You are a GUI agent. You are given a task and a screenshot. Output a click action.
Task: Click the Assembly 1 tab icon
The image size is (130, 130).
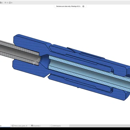click(x=32, y=126)
